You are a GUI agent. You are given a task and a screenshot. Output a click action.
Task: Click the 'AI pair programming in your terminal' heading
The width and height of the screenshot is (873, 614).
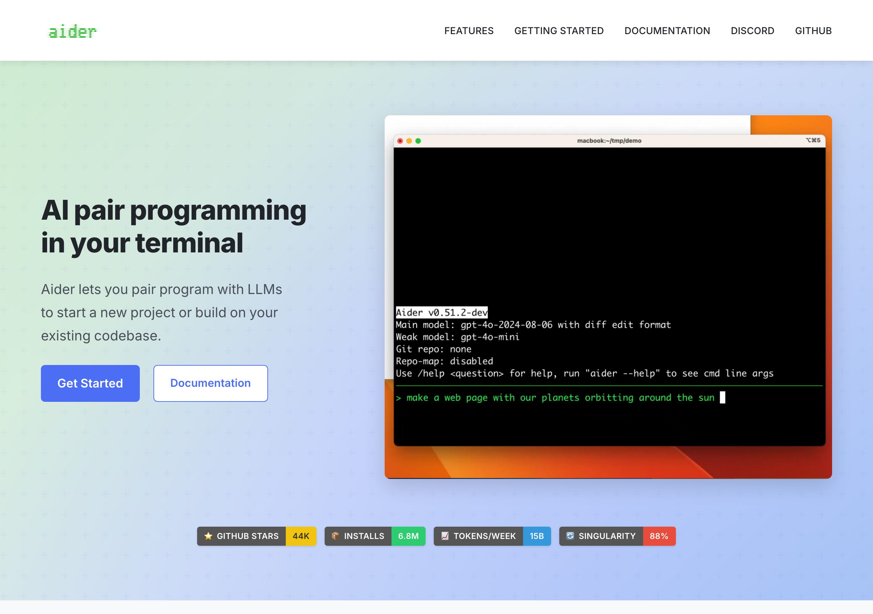tap(174, 226)
